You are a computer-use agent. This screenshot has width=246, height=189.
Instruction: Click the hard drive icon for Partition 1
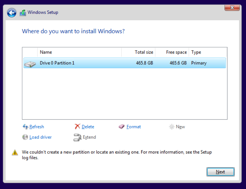tap(30, 64)
